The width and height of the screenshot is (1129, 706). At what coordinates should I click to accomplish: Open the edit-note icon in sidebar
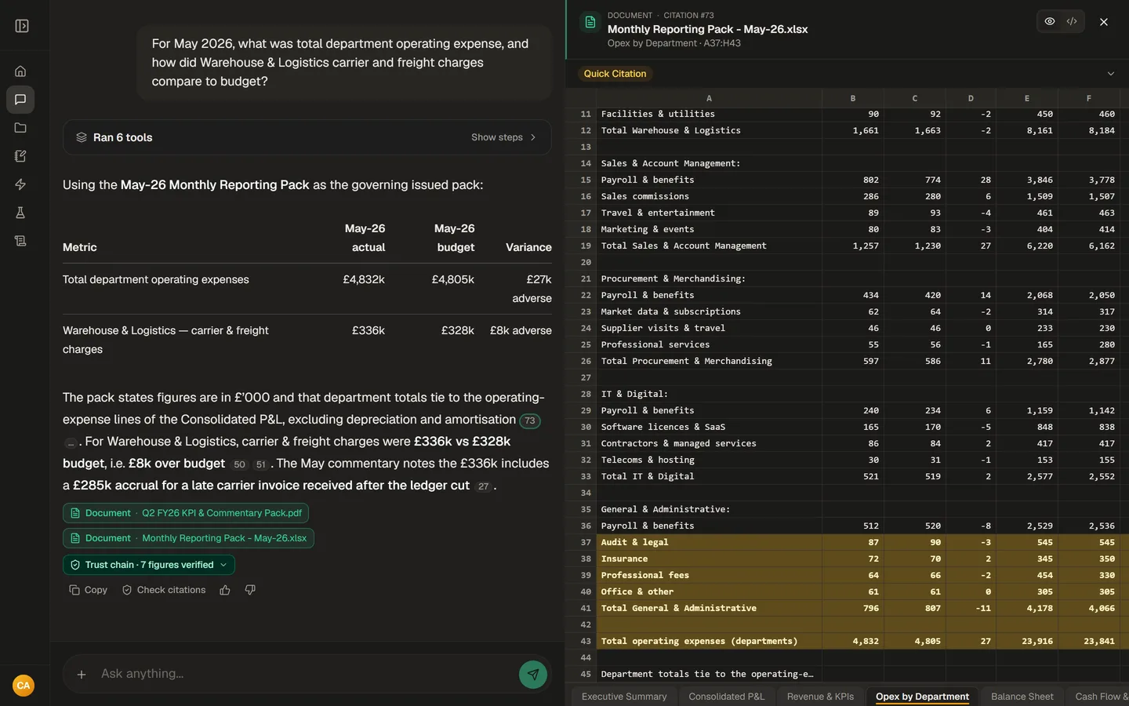tap(20, 156)
